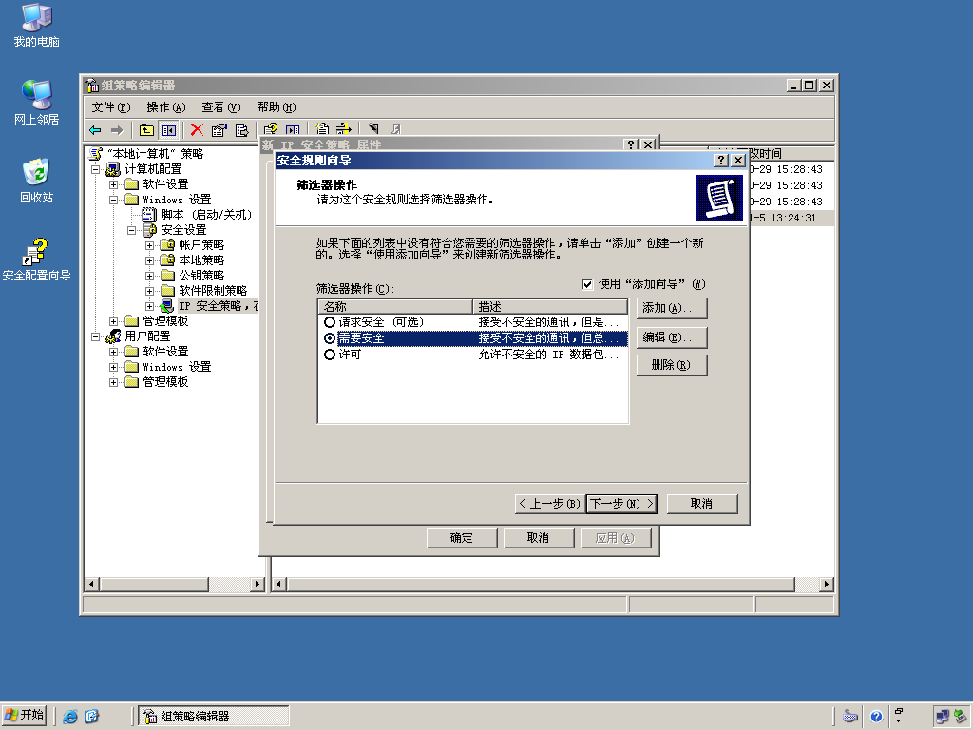Click right scroll arrow of details pane
Image resolution: width=973 pixels, height=730 pixels.
pyautogui.click(x=826, y=585)
